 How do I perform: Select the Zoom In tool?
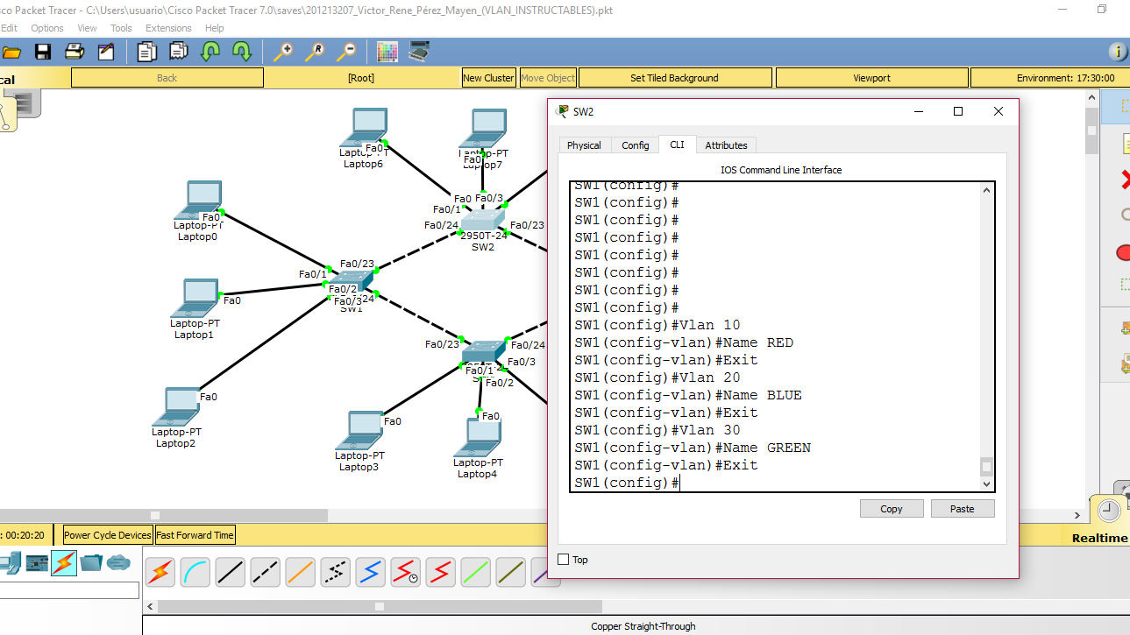[x=284, y=52]
